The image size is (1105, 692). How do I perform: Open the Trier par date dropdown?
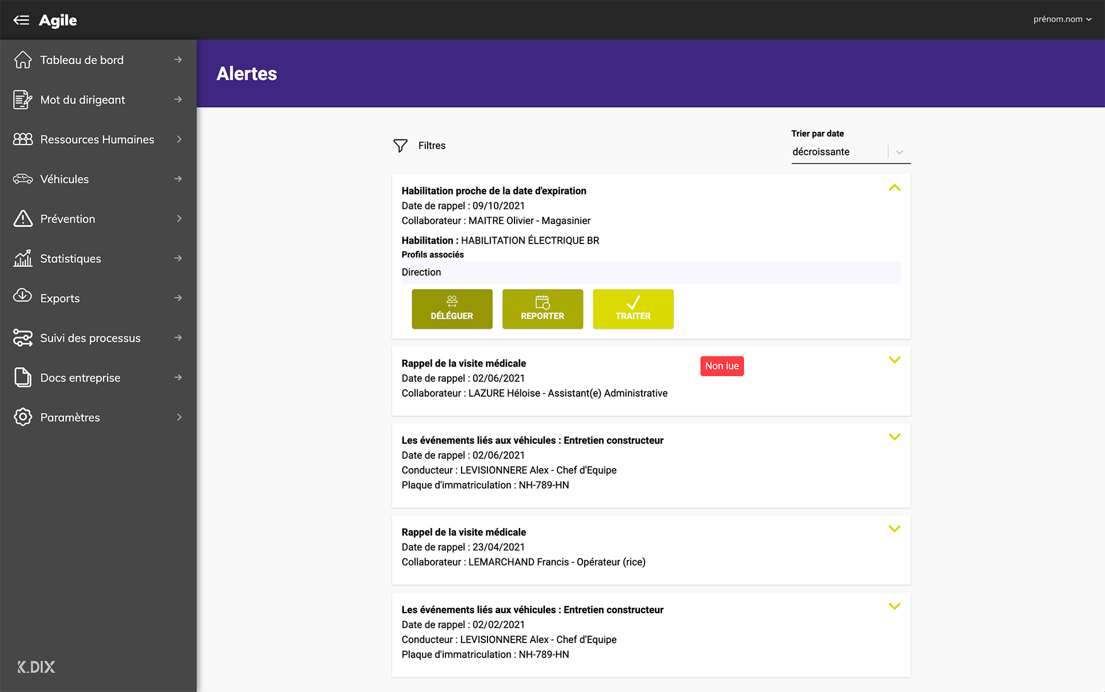click(851, 152)
